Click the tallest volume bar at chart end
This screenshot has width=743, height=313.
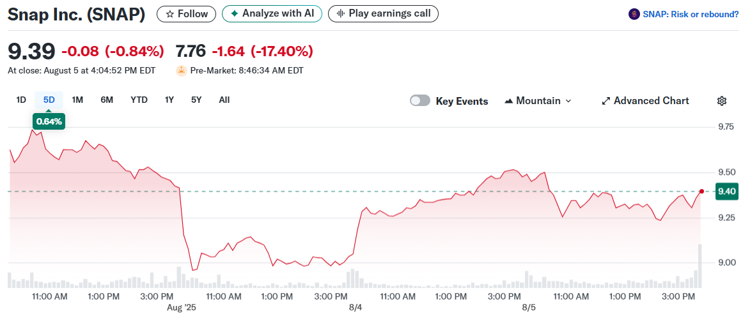coord(700,266)
